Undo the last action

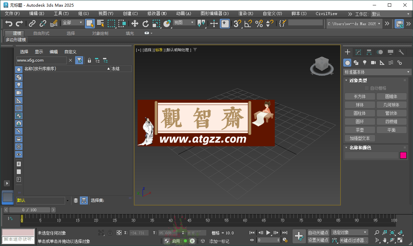tap(9, 23)
